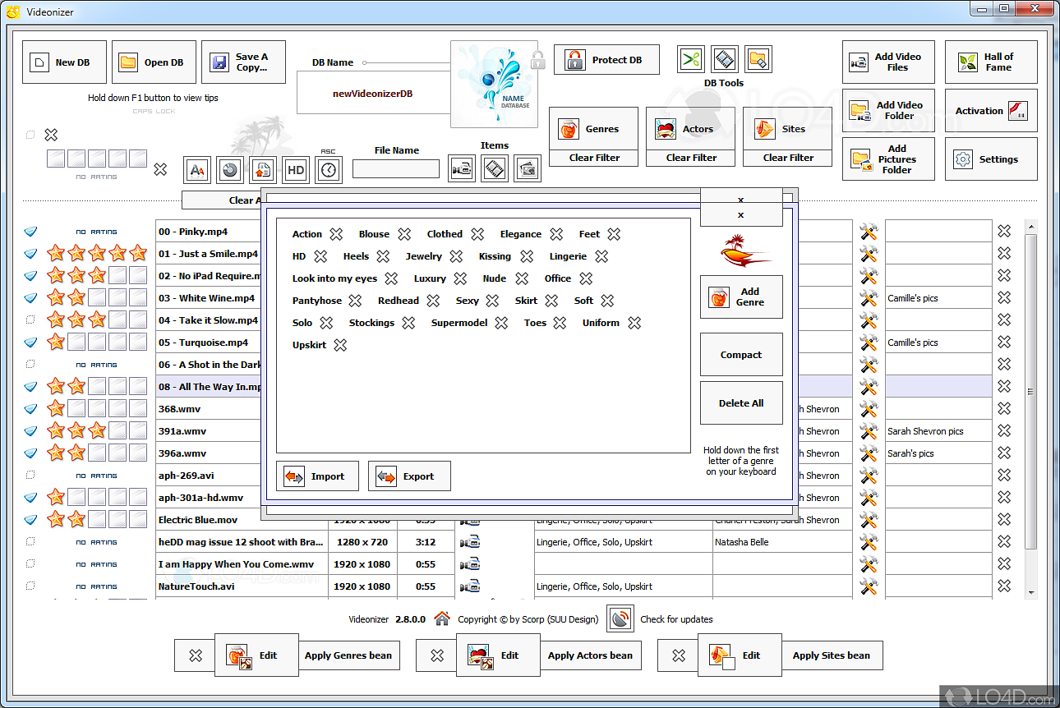This screenshot has height=708, width=1060.
Task: Click the Add Genre button
Action: click(x=741, y=297)
